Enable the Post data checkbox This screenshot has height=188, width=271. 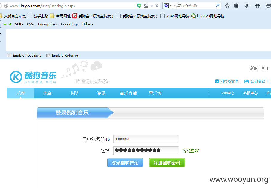point(9,56)
